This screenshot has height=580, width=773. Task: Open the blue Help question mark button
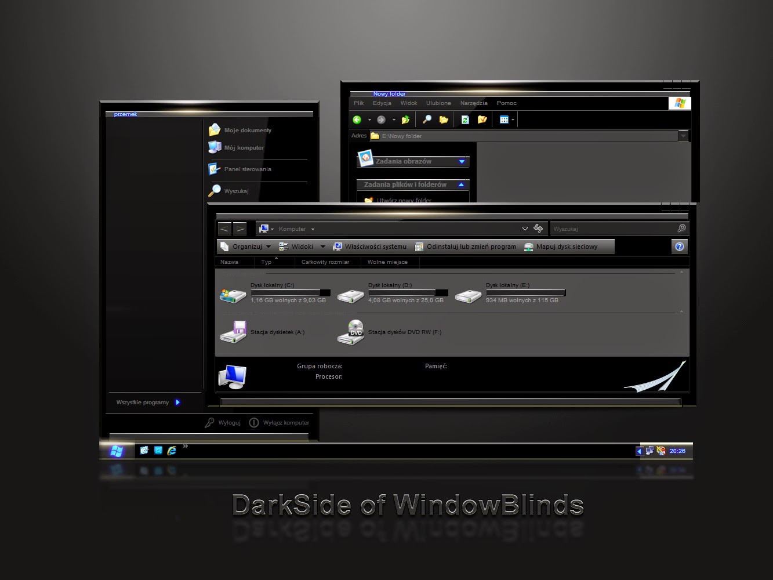(680, 246)
